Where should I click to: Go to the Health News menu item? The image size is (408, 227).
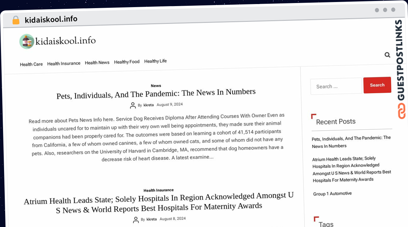97,63
